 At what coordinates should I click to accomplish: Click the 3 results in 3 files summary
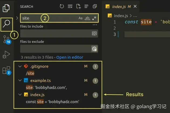37,57
